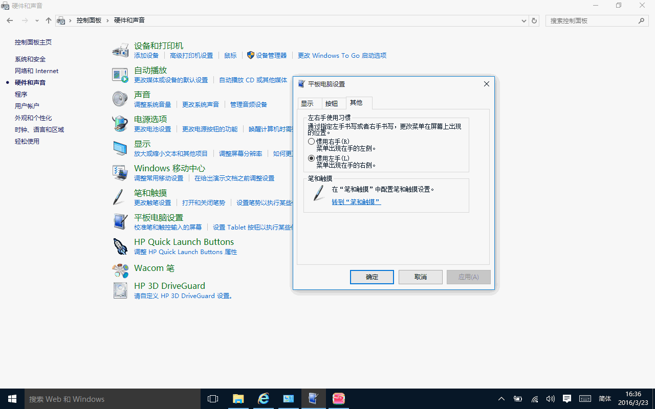Click the Wacom 笔 icon
Viewport: 655px width, 409px height.
pos(120,270)
